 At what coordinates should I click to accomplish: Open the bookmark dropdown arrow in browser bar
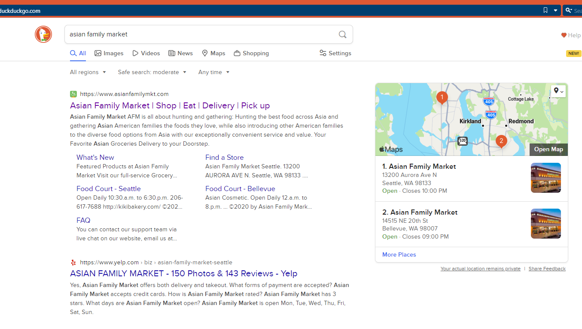(555, 10)
